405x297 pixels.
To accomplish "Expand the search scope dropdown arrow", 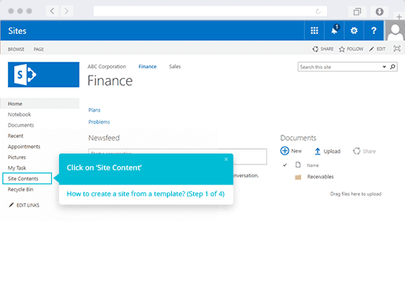I will pos(384,67).
